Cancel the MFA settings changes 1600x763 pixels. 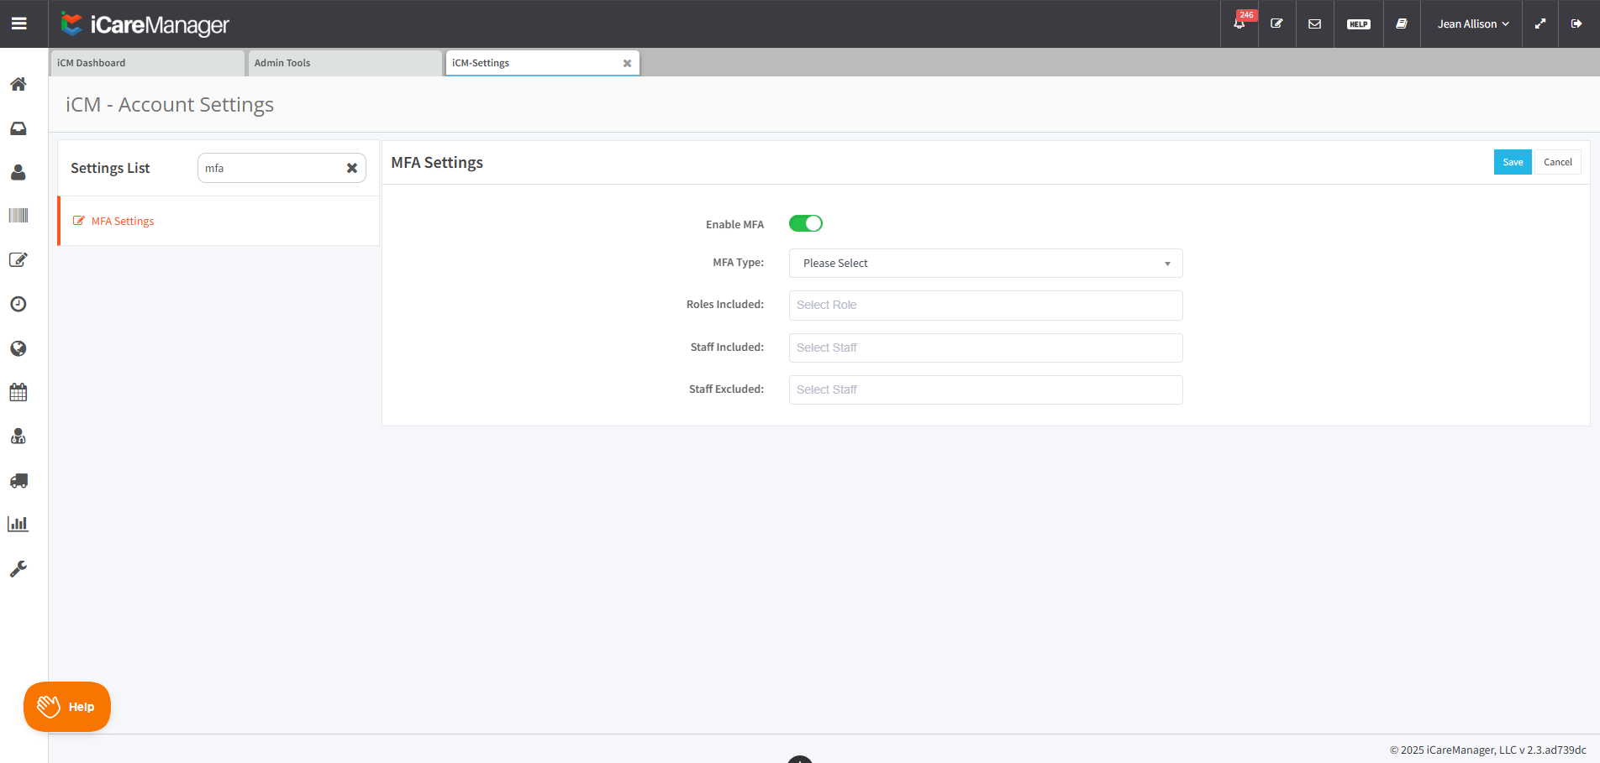1558,162
